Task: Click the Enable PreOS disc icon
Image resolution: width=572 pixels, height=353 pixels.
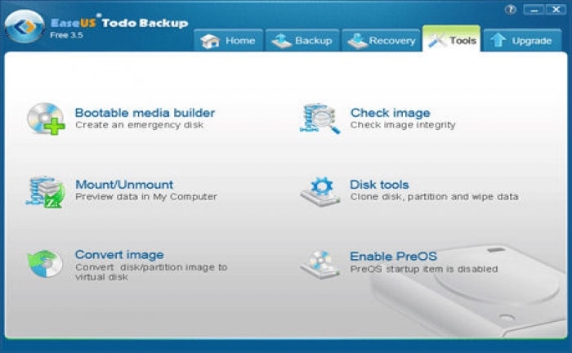Action: point(320,265)
